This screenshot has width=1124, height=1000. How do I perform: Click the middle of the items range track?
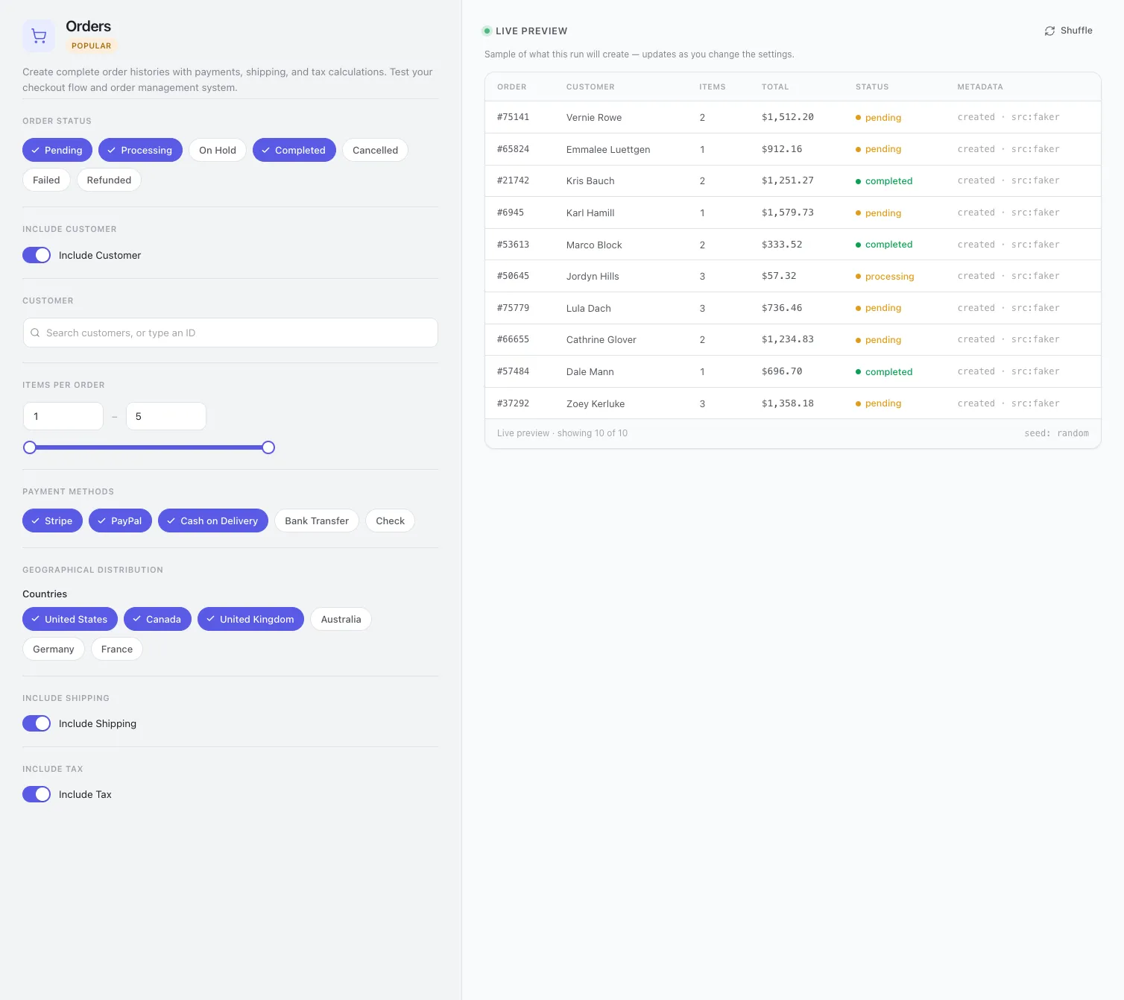point(149,447)
